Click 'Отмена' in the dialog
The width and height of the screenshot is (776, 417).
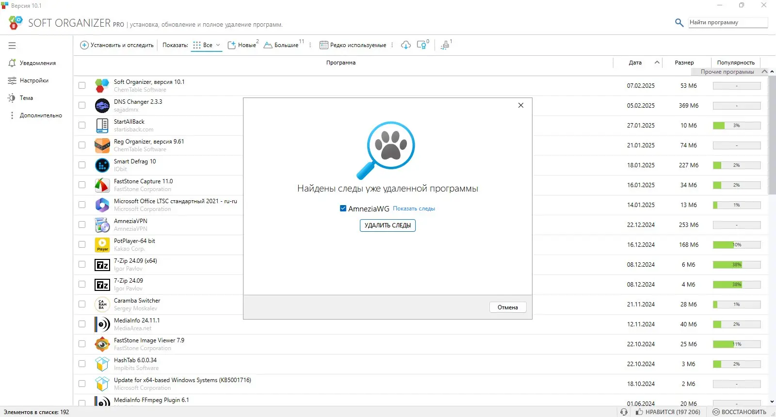point(508,307)
